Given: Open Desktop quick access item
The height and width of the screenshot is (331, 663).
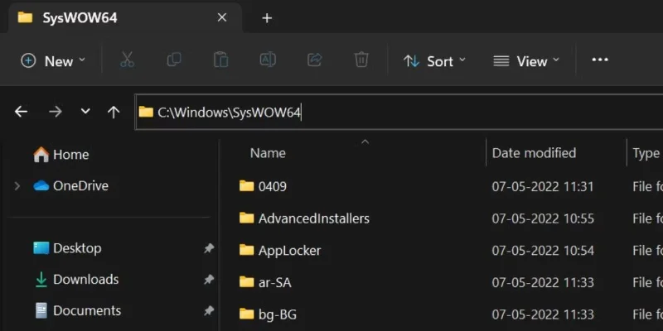Looking at the screenshot, I should (x=67, y=248).
